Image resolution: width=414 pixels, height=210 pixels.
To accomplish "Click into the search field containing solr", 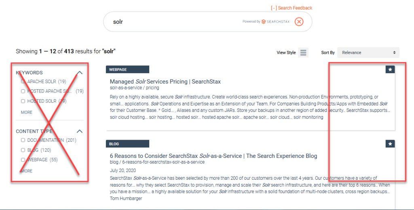I will (x=174, y=22).
